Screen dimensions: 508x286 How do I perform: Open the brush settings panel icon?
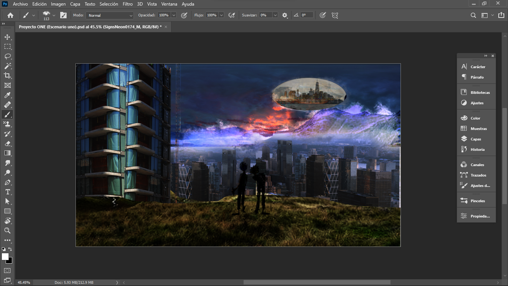(x=64, y=15)
